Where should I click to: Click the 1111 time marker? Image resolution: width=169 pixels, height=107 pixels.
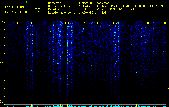click(18, 23)
